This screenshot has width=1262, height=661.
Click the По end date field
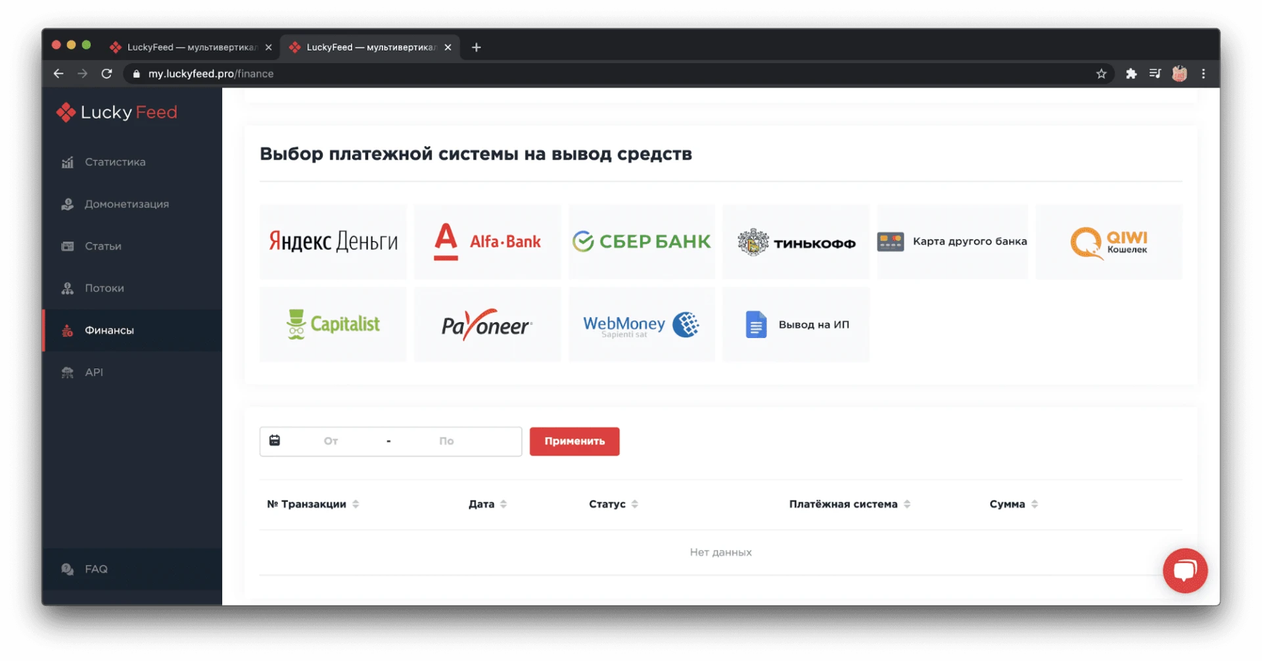click(x=446, y=441)
